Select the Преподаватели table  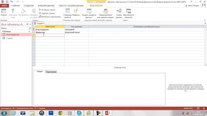pos(16,34)
